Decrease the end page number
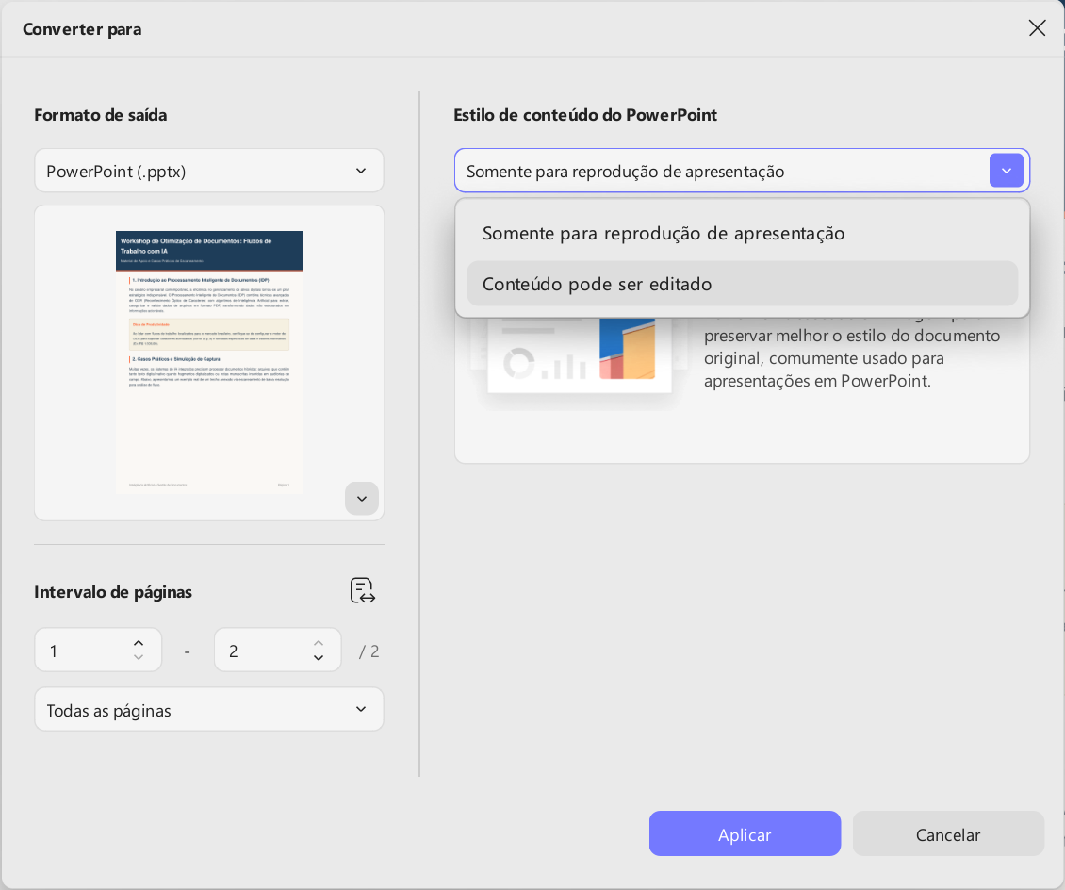This screenshot has height=890, width=1065. pyautogui.click(x=319, y=658)
